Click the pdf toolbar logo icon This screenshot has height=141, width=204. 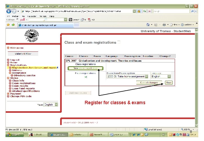pyautogui.click(x=22, y=20)
